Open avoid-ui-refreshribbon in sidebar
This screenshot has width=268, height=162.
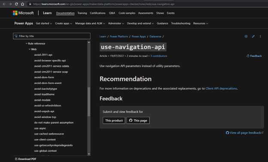48,106
